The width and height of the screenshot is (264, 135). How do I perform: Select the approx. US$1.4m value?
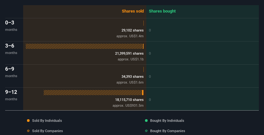[130, 36]
